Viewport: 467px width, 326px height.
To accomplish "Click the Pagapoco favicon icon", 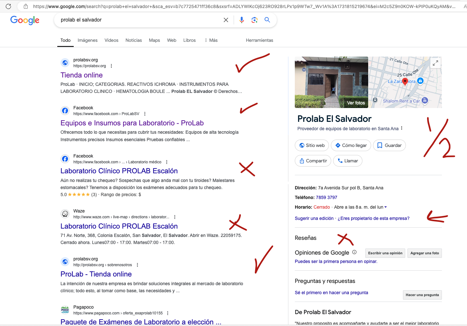I will click(65, 310).
